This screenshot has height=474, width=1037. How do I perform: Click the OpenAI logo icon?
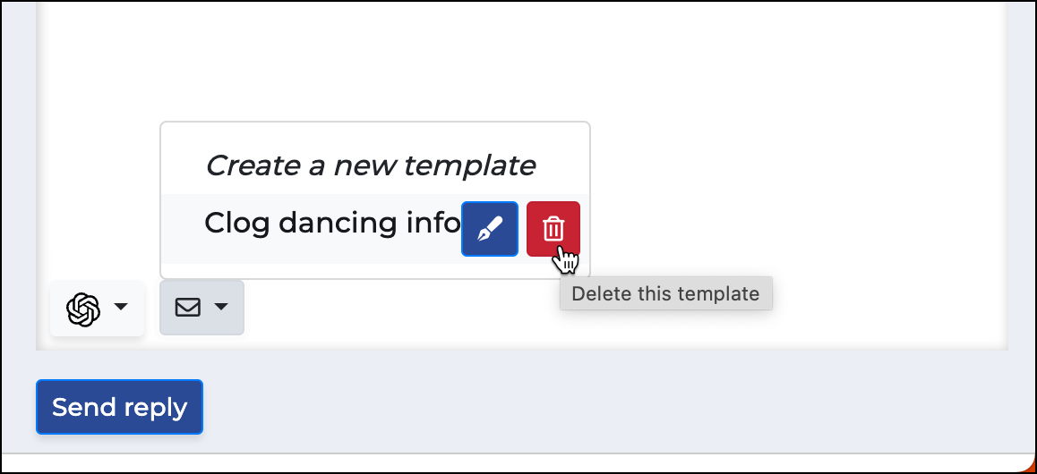click(x=83, y=309)
